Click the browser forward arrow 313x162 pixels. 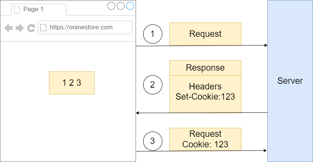click(20, 27)
